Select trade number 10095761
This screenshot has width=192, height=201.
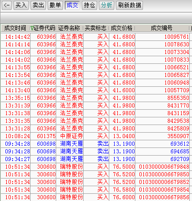177,37
